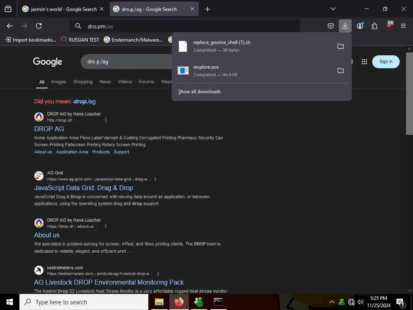This screenshot has width=413, height=310.
Task: Go back to previous page
Action: click(10, 26)
